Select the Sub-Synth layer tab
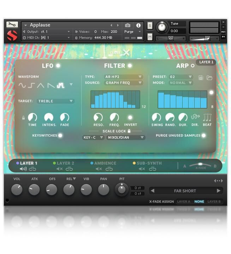231x254 pixels. click(147, 163)
